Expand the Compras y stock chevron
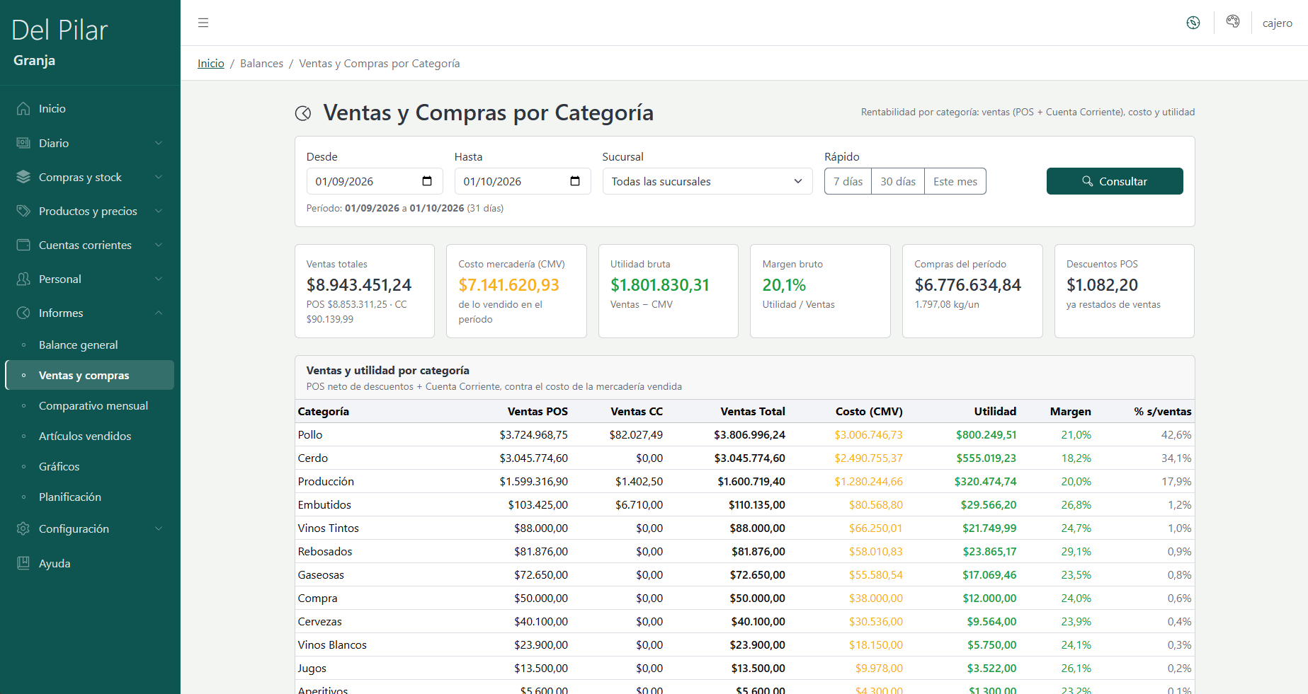 (x=159, y=177)
